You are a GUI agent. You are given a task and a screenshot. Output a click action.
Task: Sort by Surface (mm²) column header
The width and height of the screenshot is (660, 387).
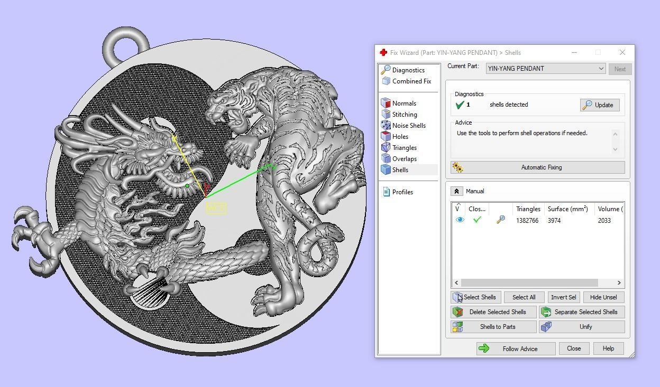[x=569, y=209]
